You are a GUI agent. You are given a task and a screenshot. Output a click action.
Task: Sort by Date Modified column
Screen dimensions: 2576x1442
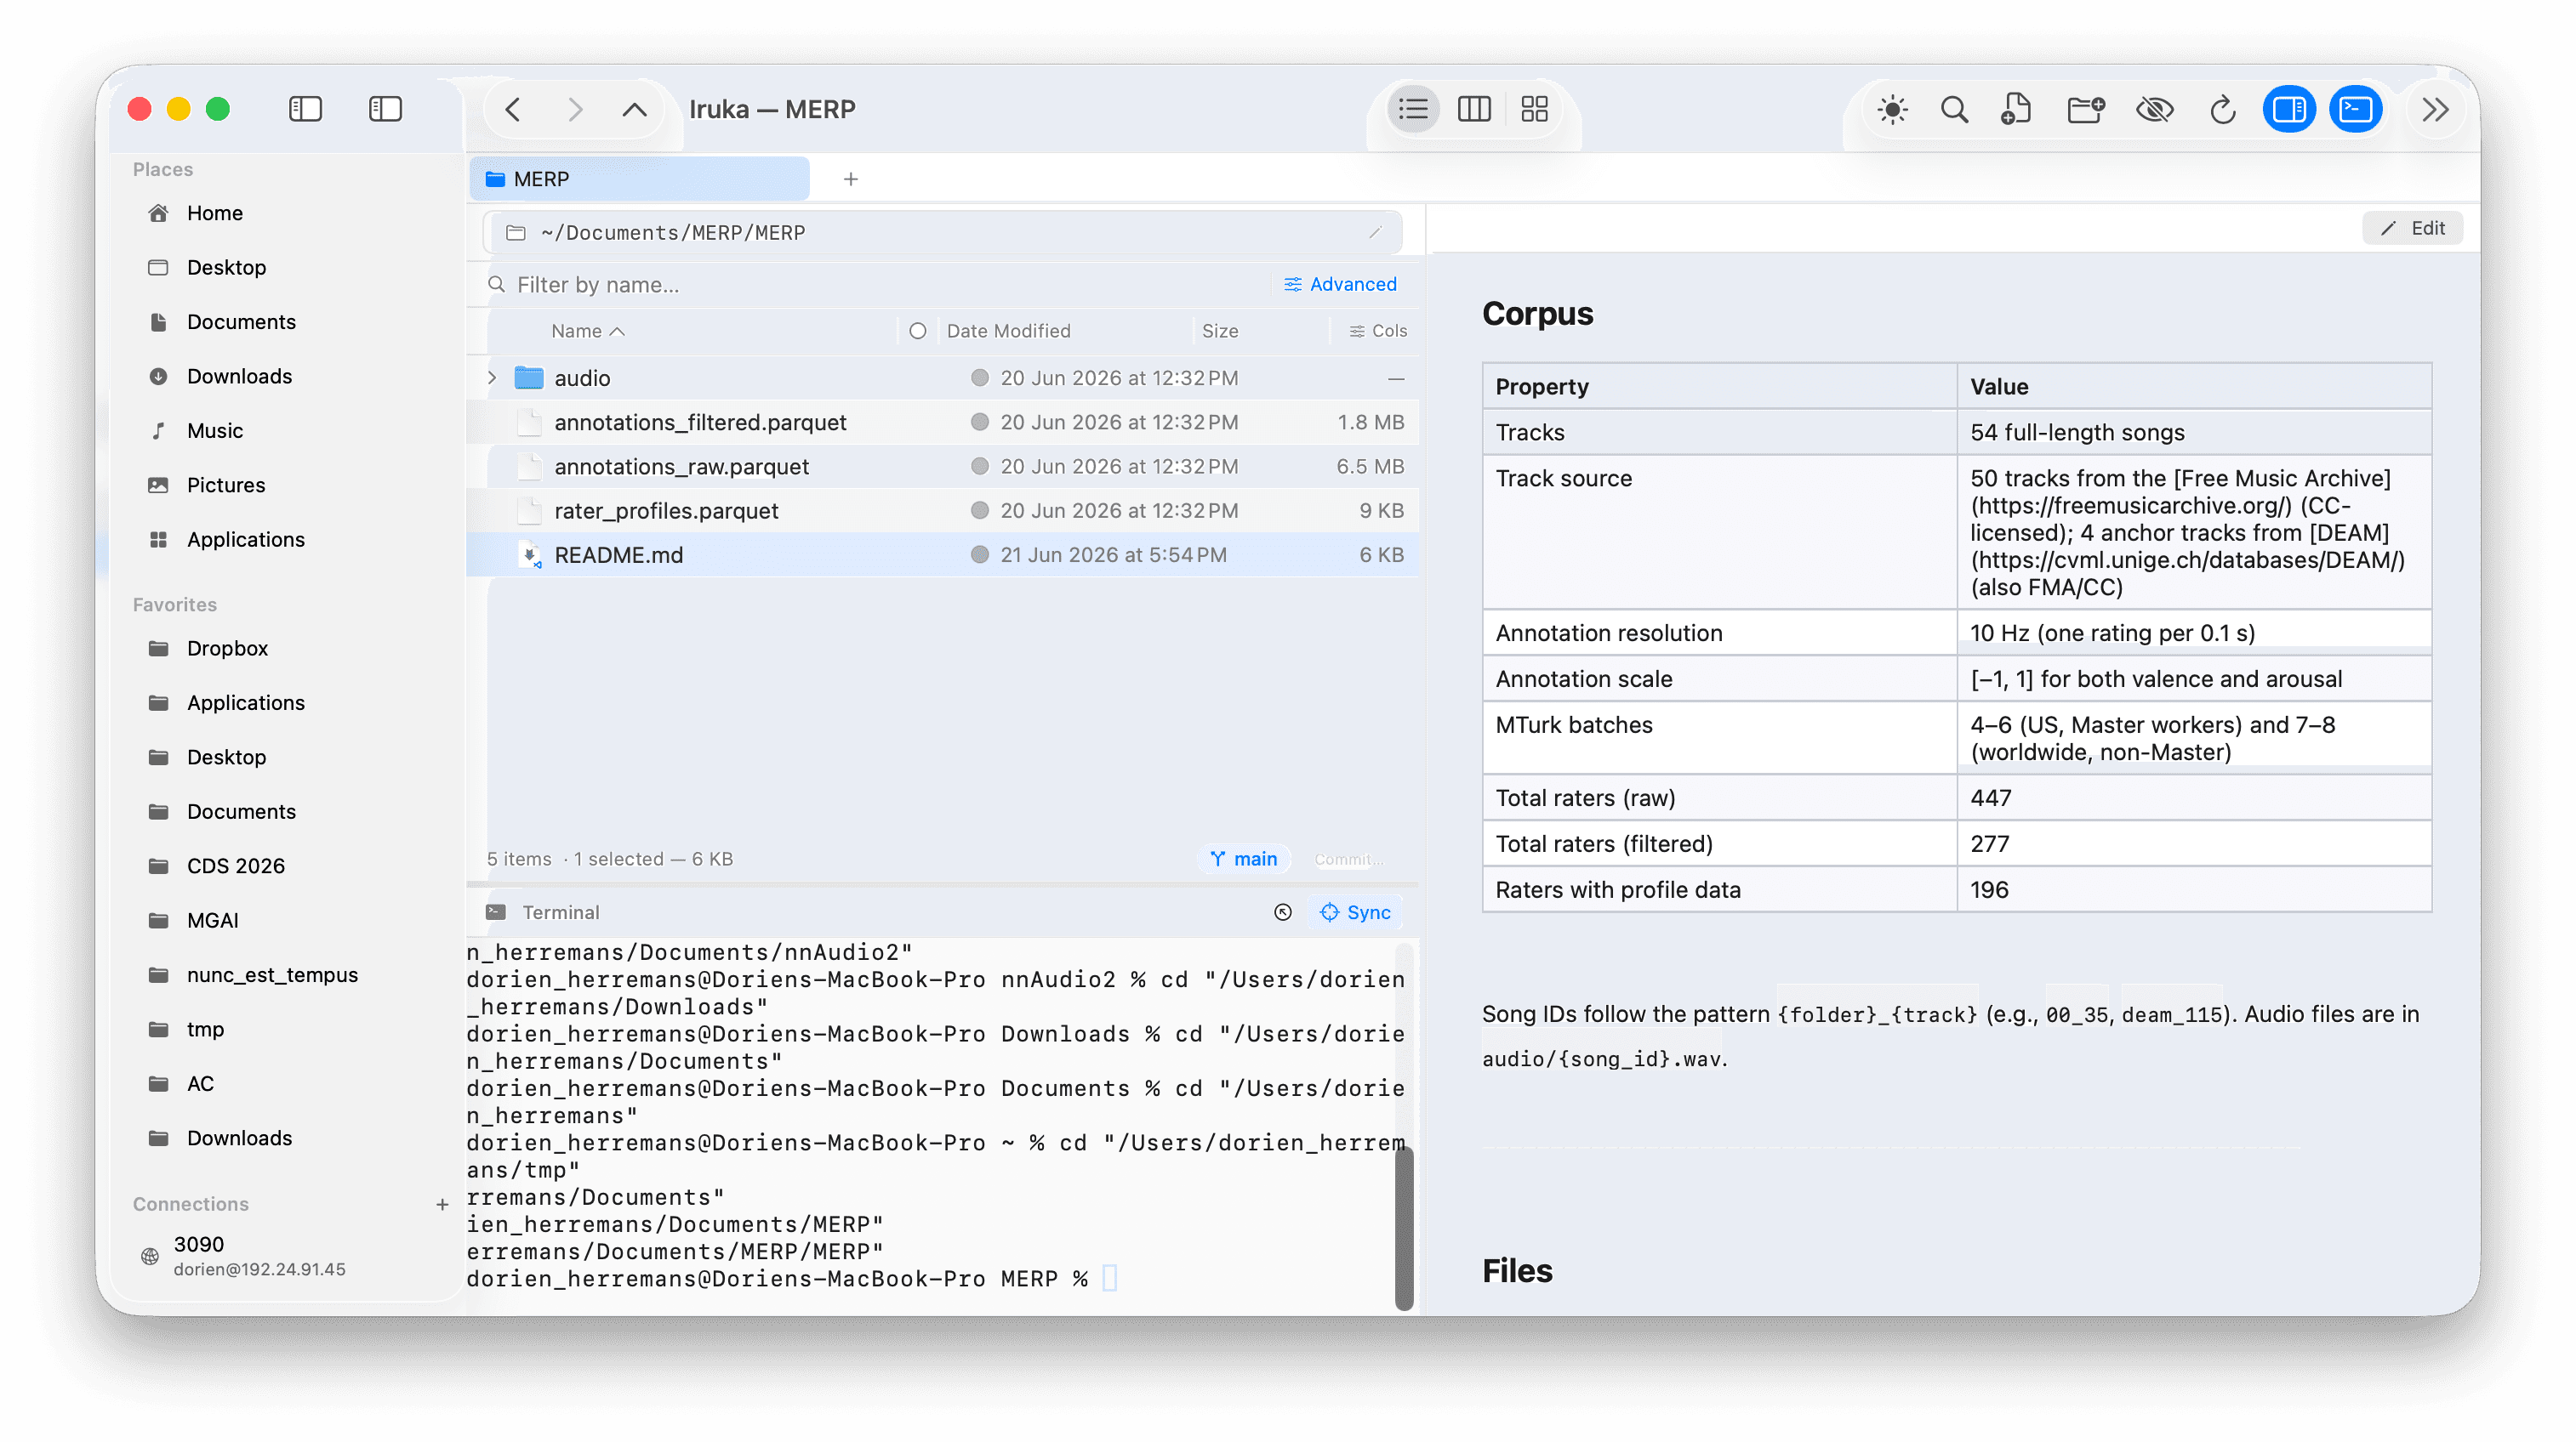[x=1008, y=331]
